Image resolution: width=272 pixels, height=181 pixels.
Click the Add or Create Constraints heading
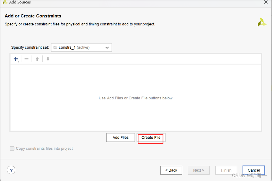tap(33, 16)
